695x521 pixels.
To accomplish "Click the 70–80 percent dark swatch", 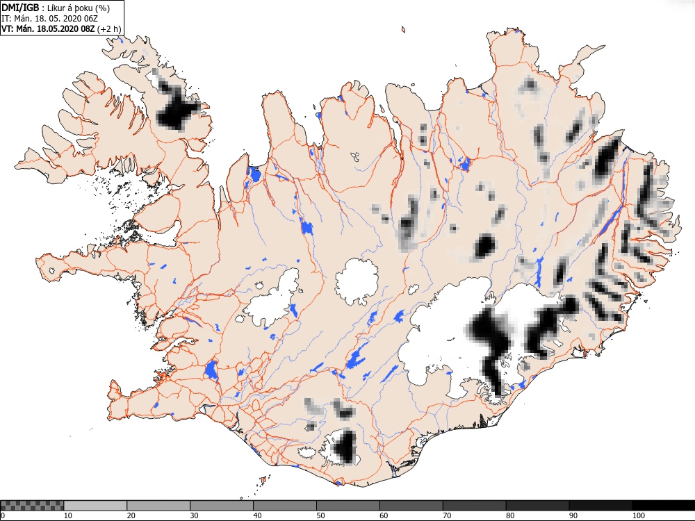I will (474, 506).
